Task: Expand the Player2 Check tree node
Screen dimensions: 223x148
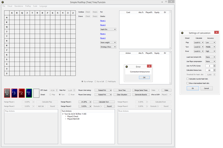Action: (66, 116)
